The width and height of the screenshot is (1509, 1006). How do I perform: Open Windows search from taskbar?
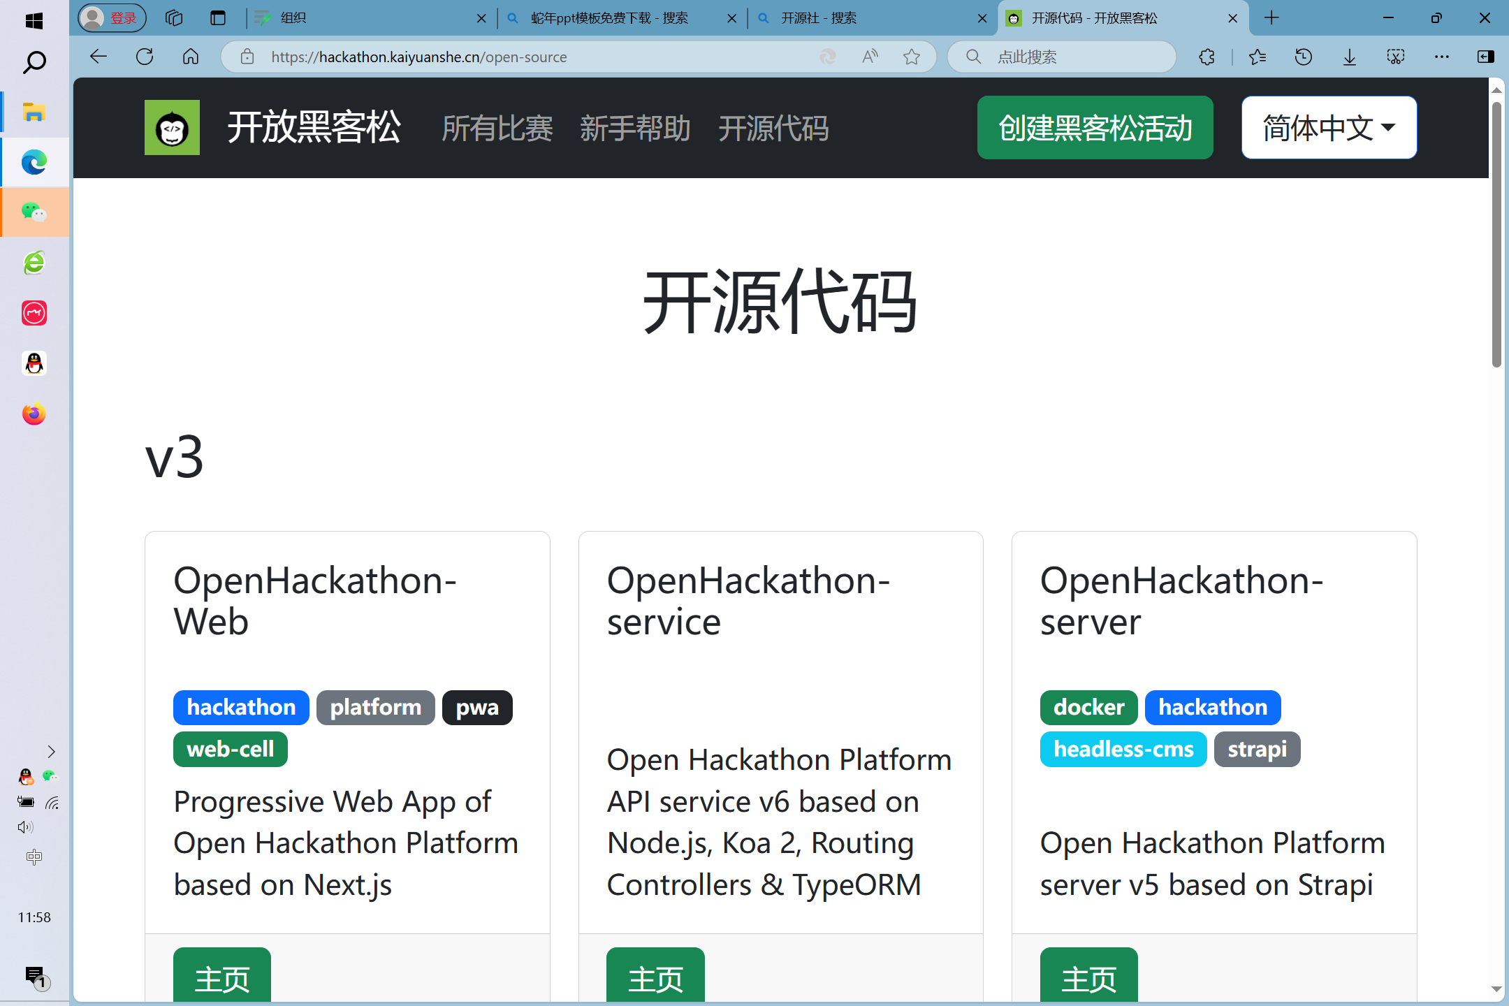point(34,63)
